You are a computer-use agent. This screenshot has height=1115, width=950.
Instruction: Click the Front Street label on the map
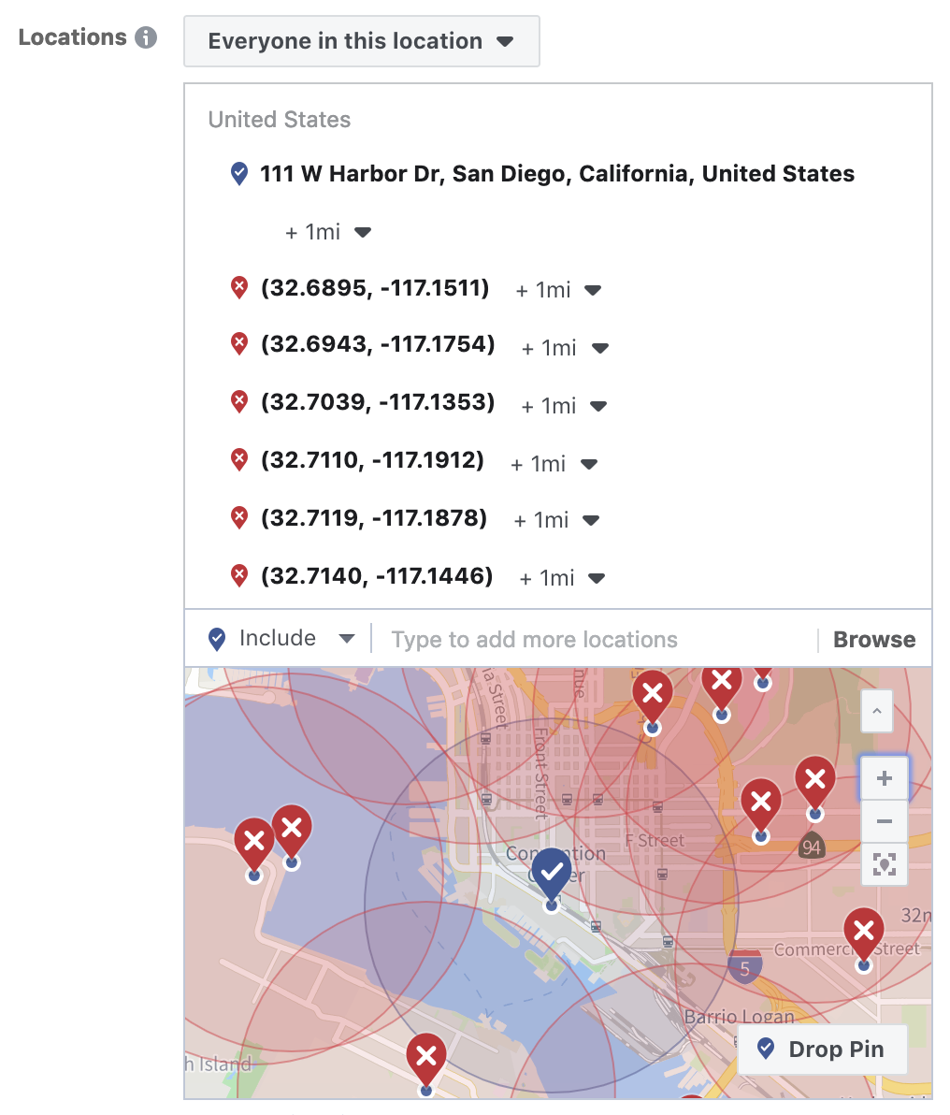[541, 773]
